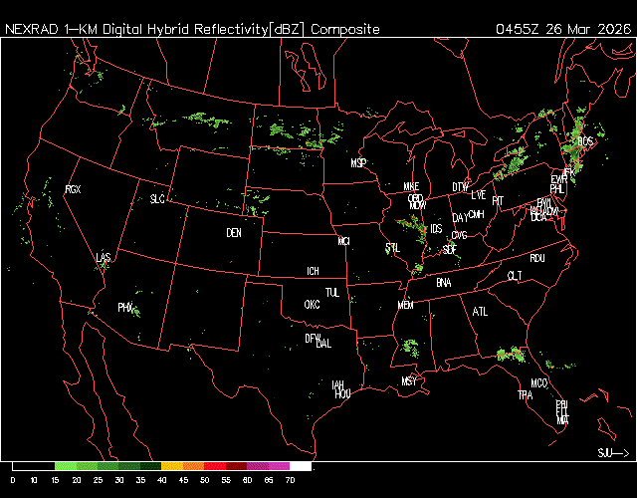
Task: Select the ATL station label
Action: [x=481, y=312]
